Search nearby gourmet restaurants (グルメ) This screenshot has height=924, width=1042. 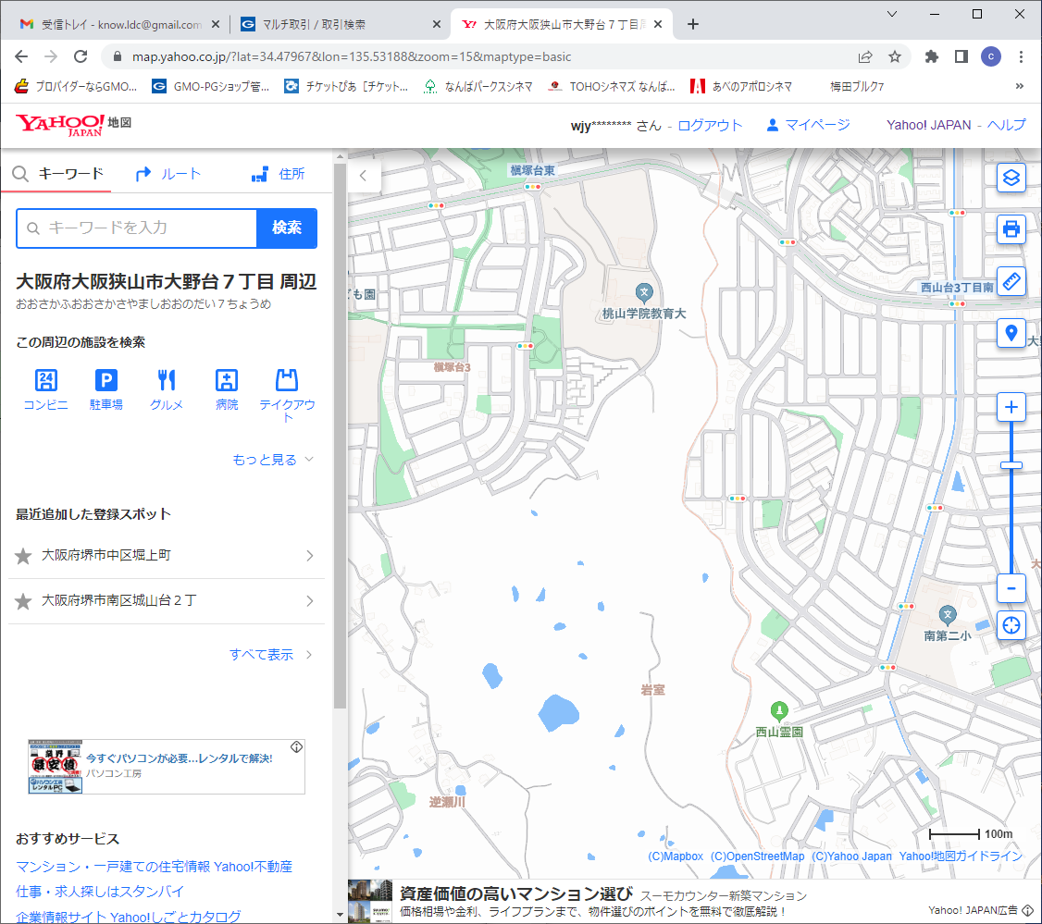(167, 388)
